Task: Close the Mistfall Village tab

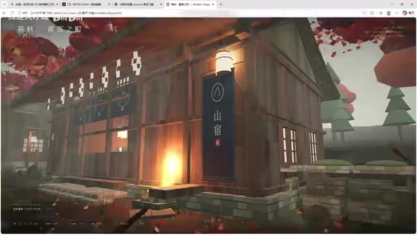Action: (213, 5)
